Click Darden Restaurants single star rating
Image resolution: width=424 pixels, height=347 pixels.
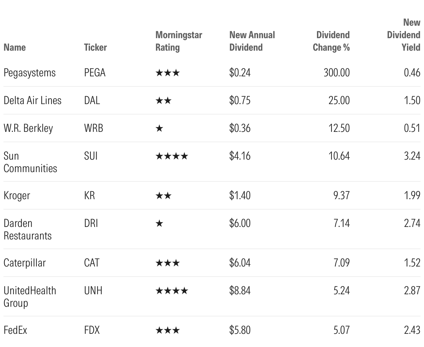[x=159, y=223]
